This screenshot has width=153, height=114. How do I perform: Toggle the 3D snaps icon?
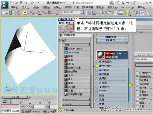[32, 13]
